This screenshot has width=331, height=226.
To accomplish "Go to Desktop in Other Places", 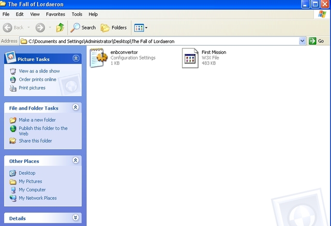I will [x=27, y=173].
